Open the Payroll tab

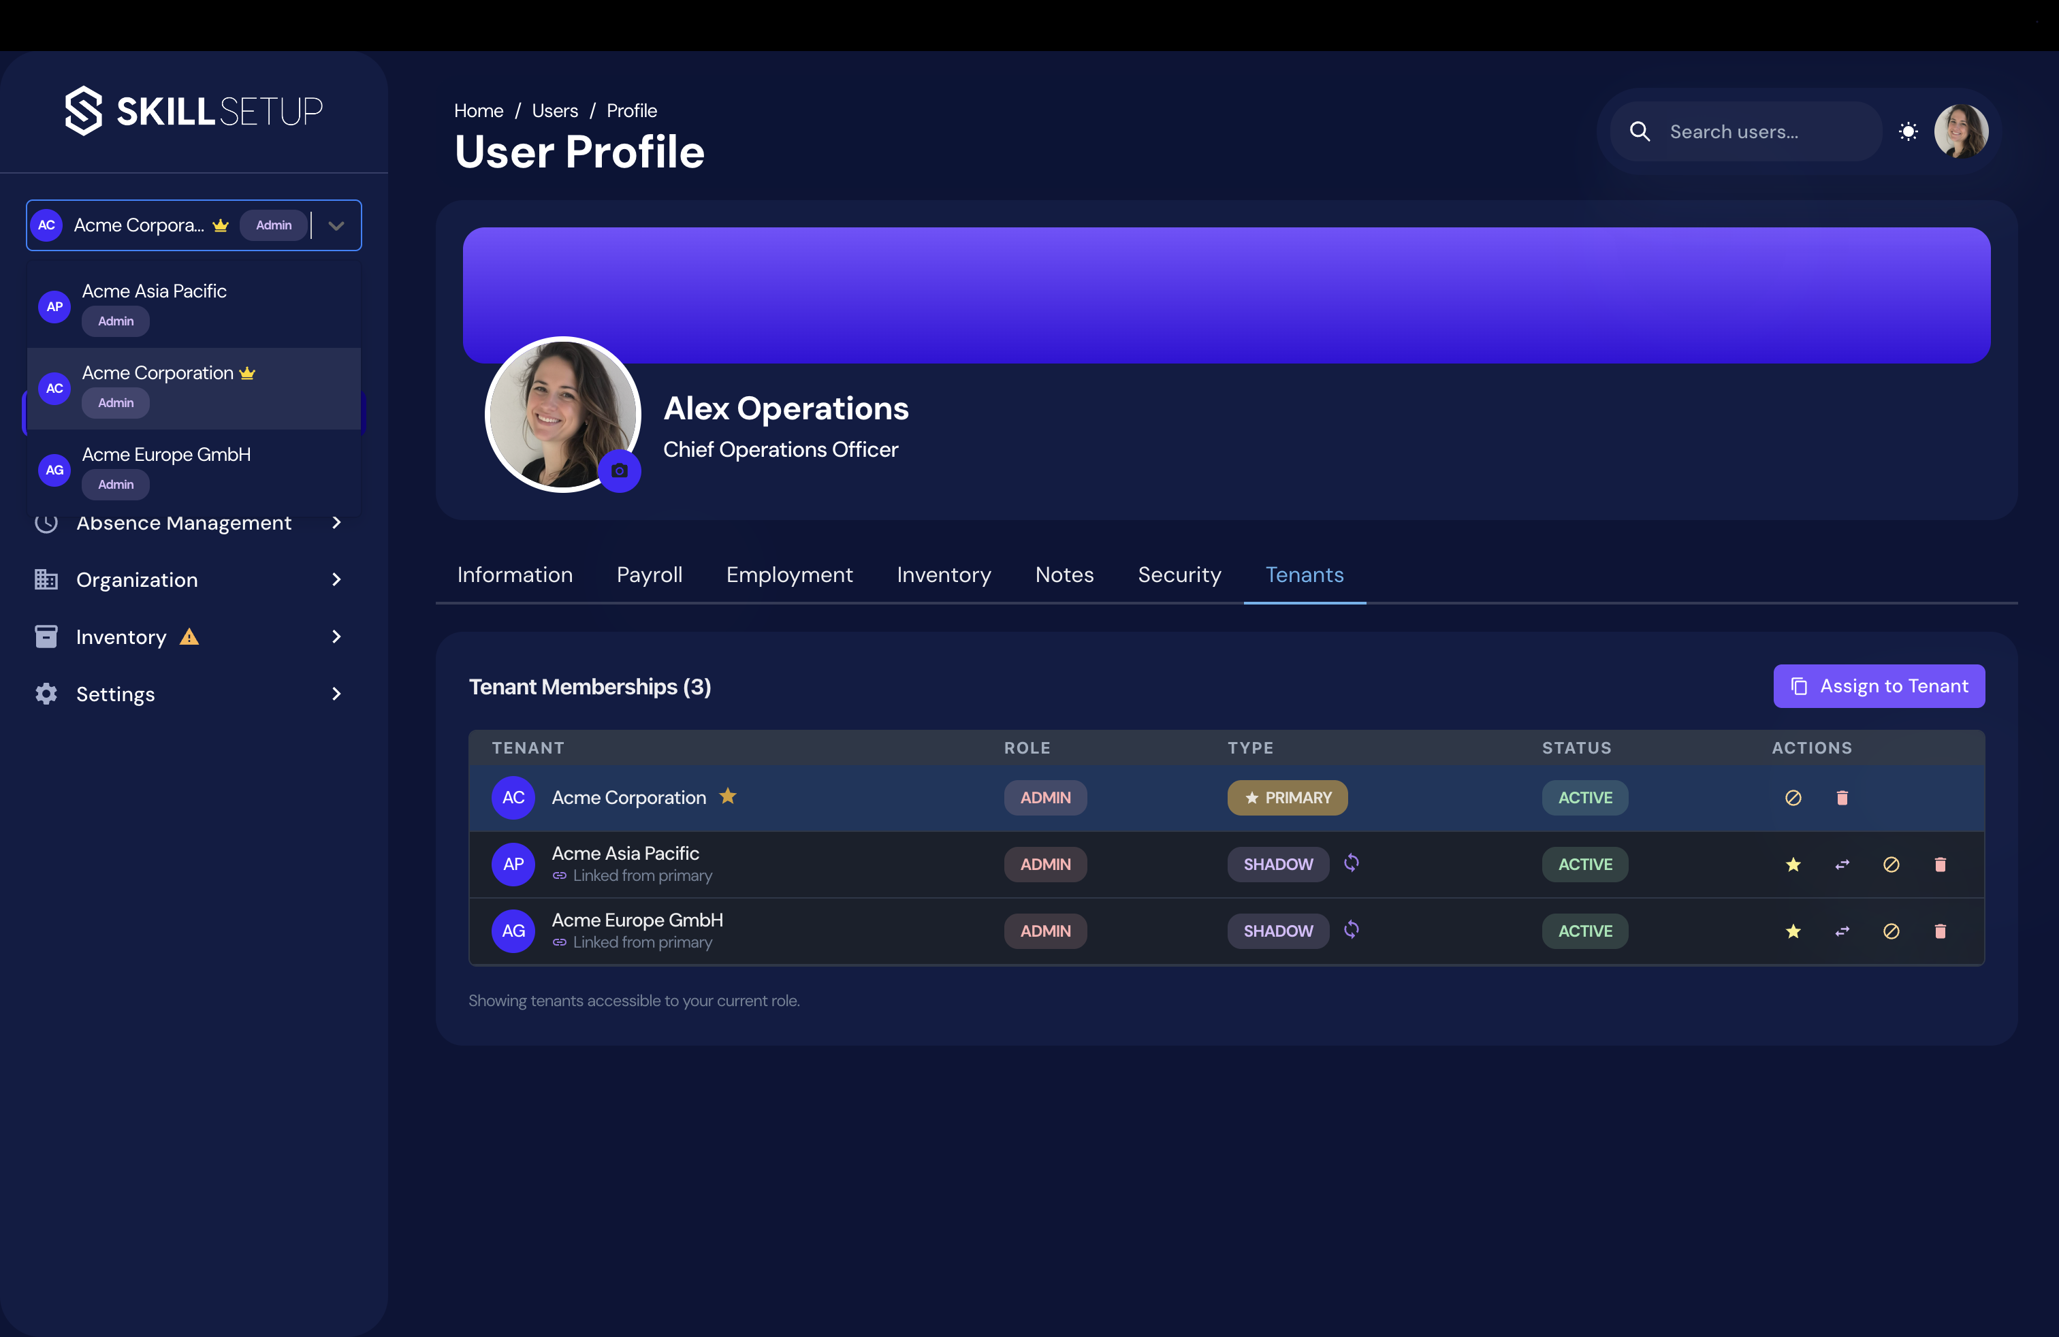tap(649, 575)
